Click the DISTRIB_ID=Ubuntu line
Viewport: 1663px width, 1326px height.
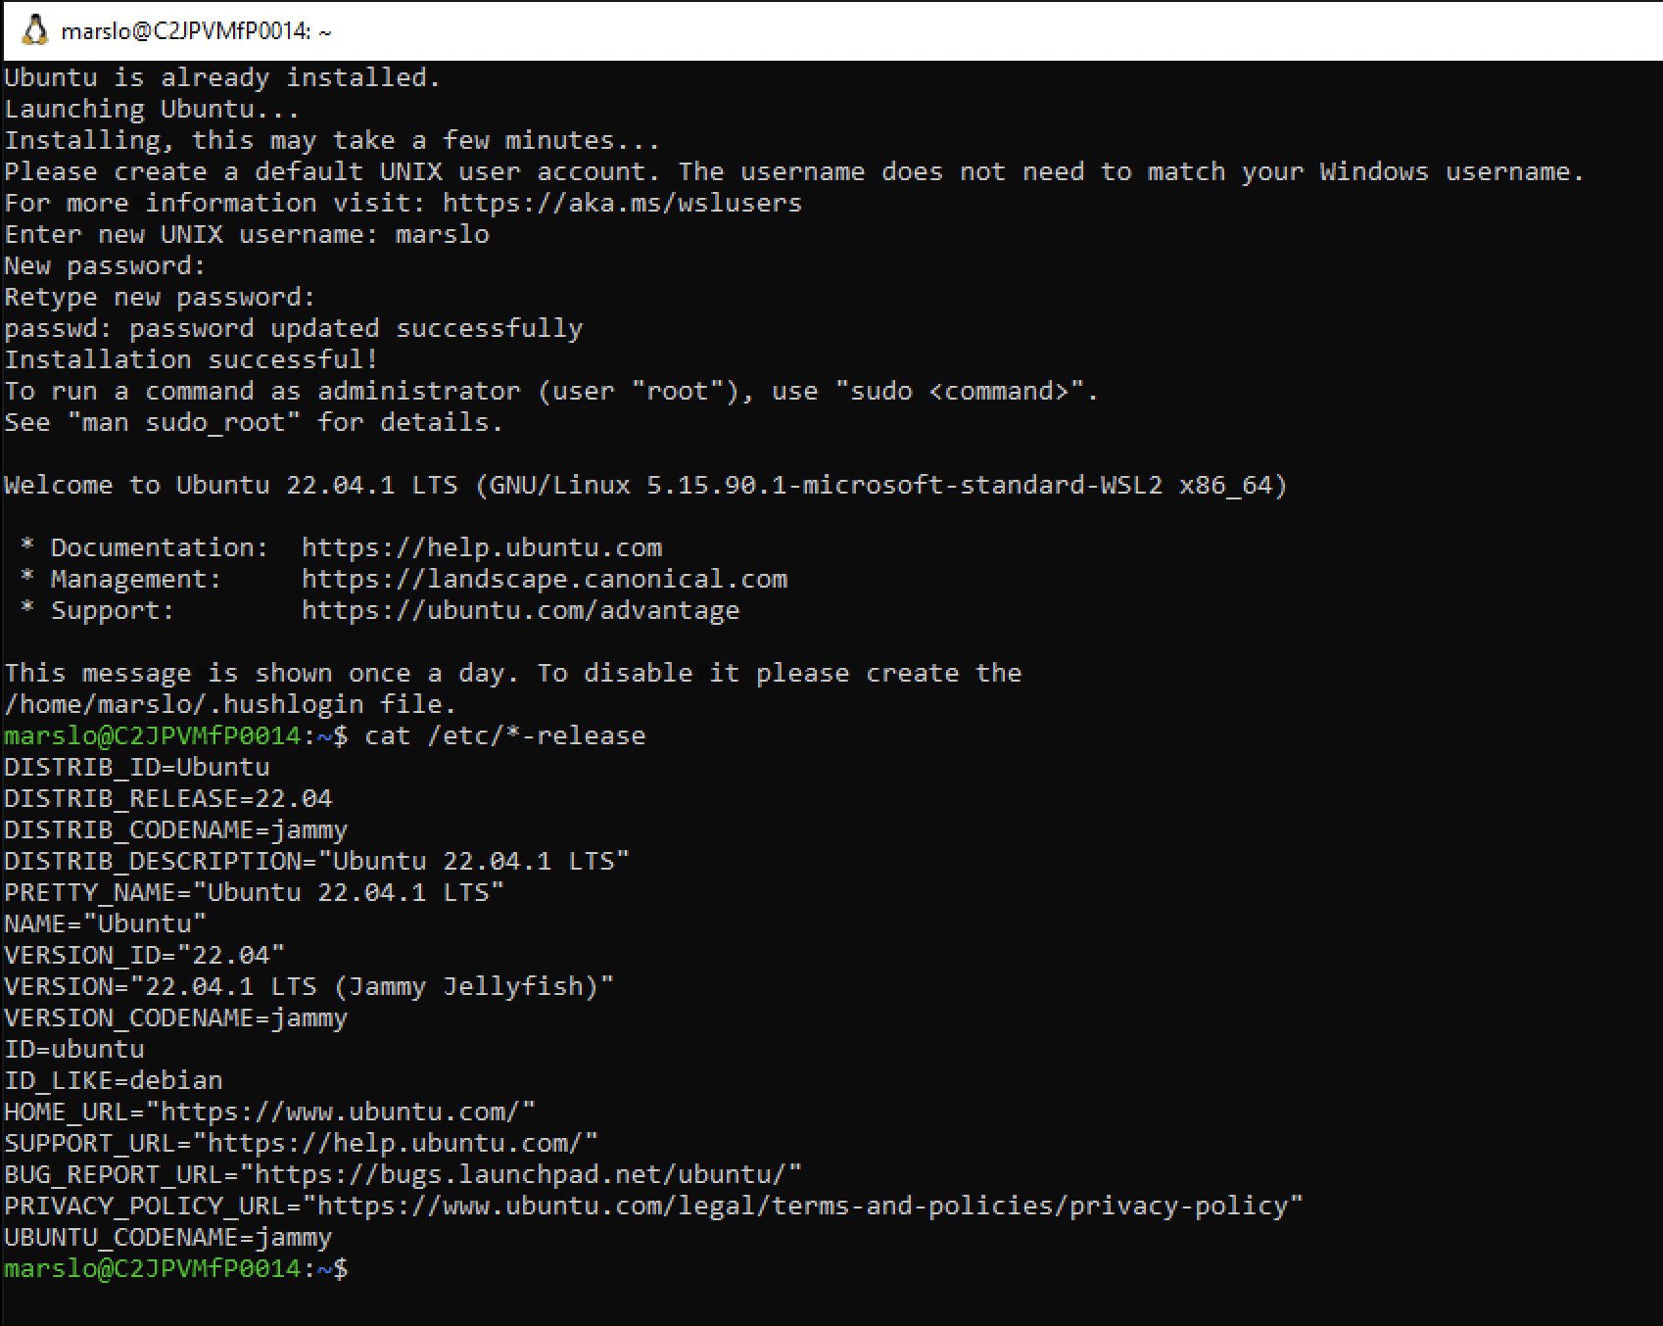[137, 767]
